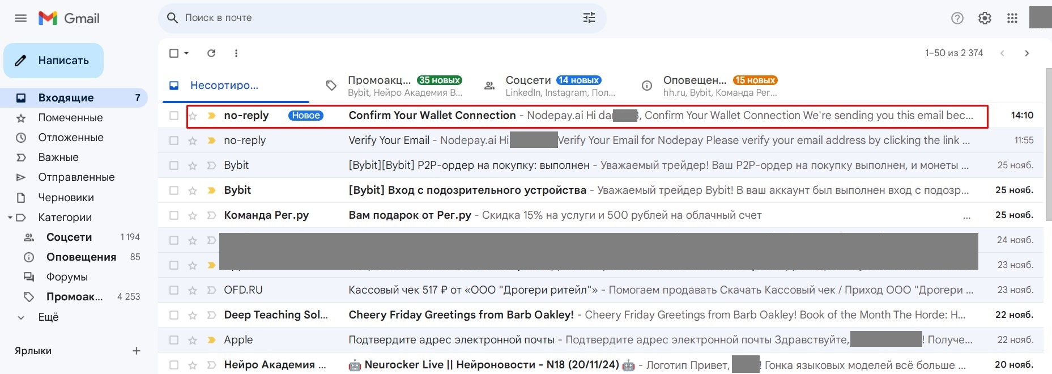Toggle importance marker on Apple email

point(211,340)
